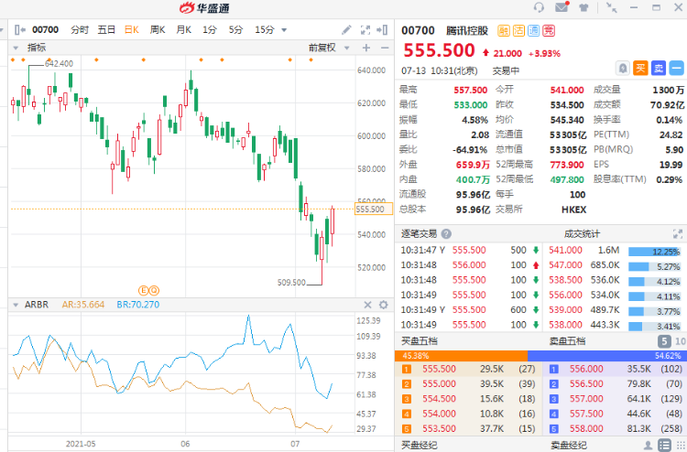This screenshot has width=687, height=452.
Task: Close the ARBR indicator panel
Action: (367, 305)
